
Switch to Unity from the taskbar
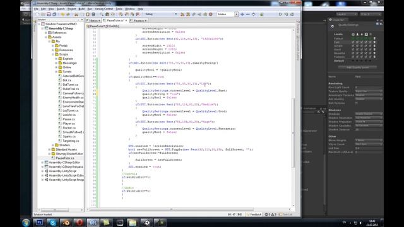point(146,223)
